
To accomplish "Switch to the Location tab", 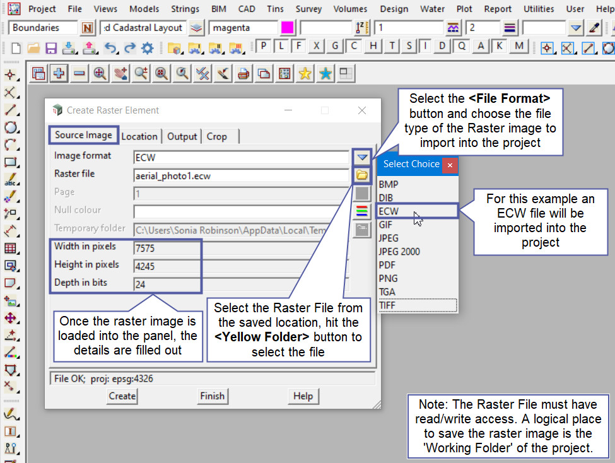I will pos(139,136).
